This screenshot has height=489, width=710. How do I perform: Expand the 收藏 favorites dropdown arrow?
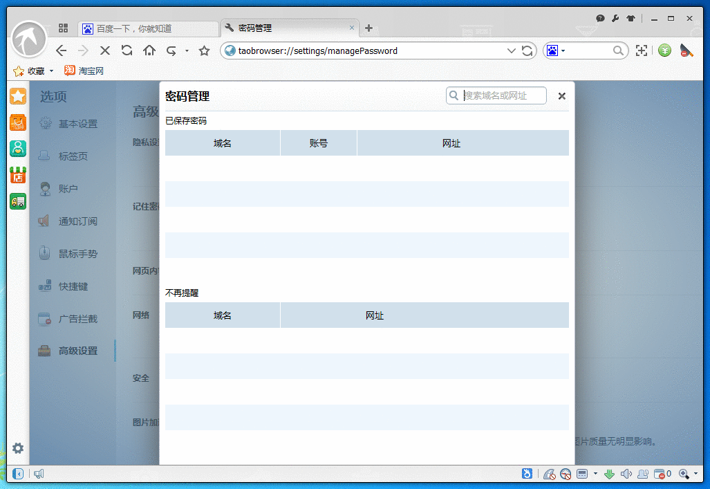coord(51,71)
